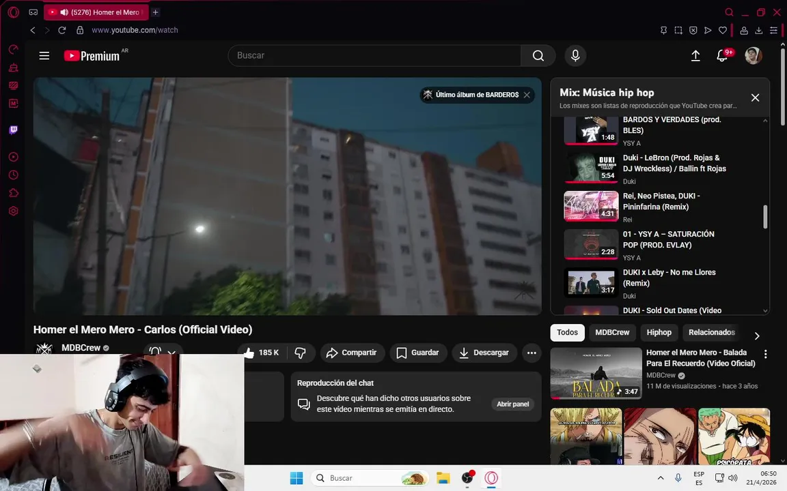The width and height of the screenshot is (787, 491).
Task: Open browser profile icon in toolbar
Action: (x=744, y=30)
